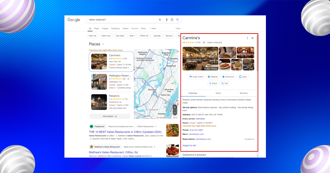
Task: Start a voice search with the microphone icon
Action: tap(167, 19)
